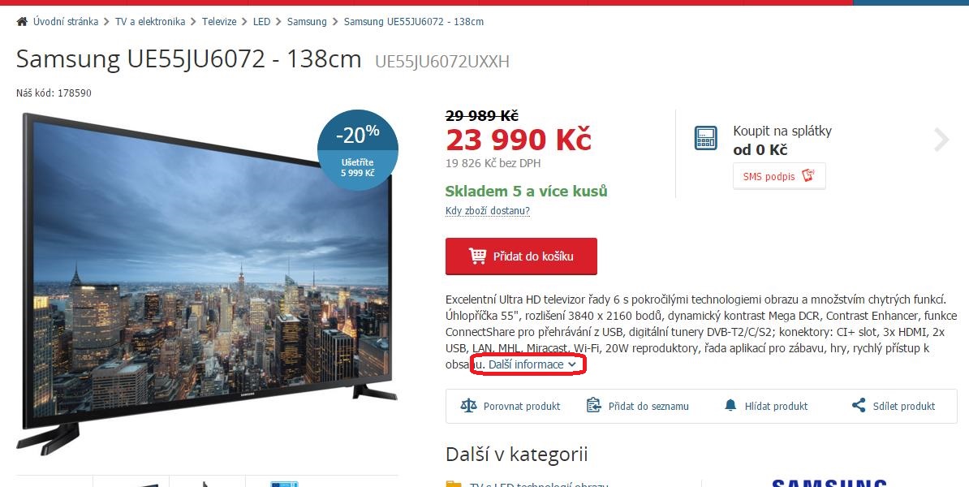Click the chevron next to Další informace
Screen dimensions: 969x487
(572, 365)
